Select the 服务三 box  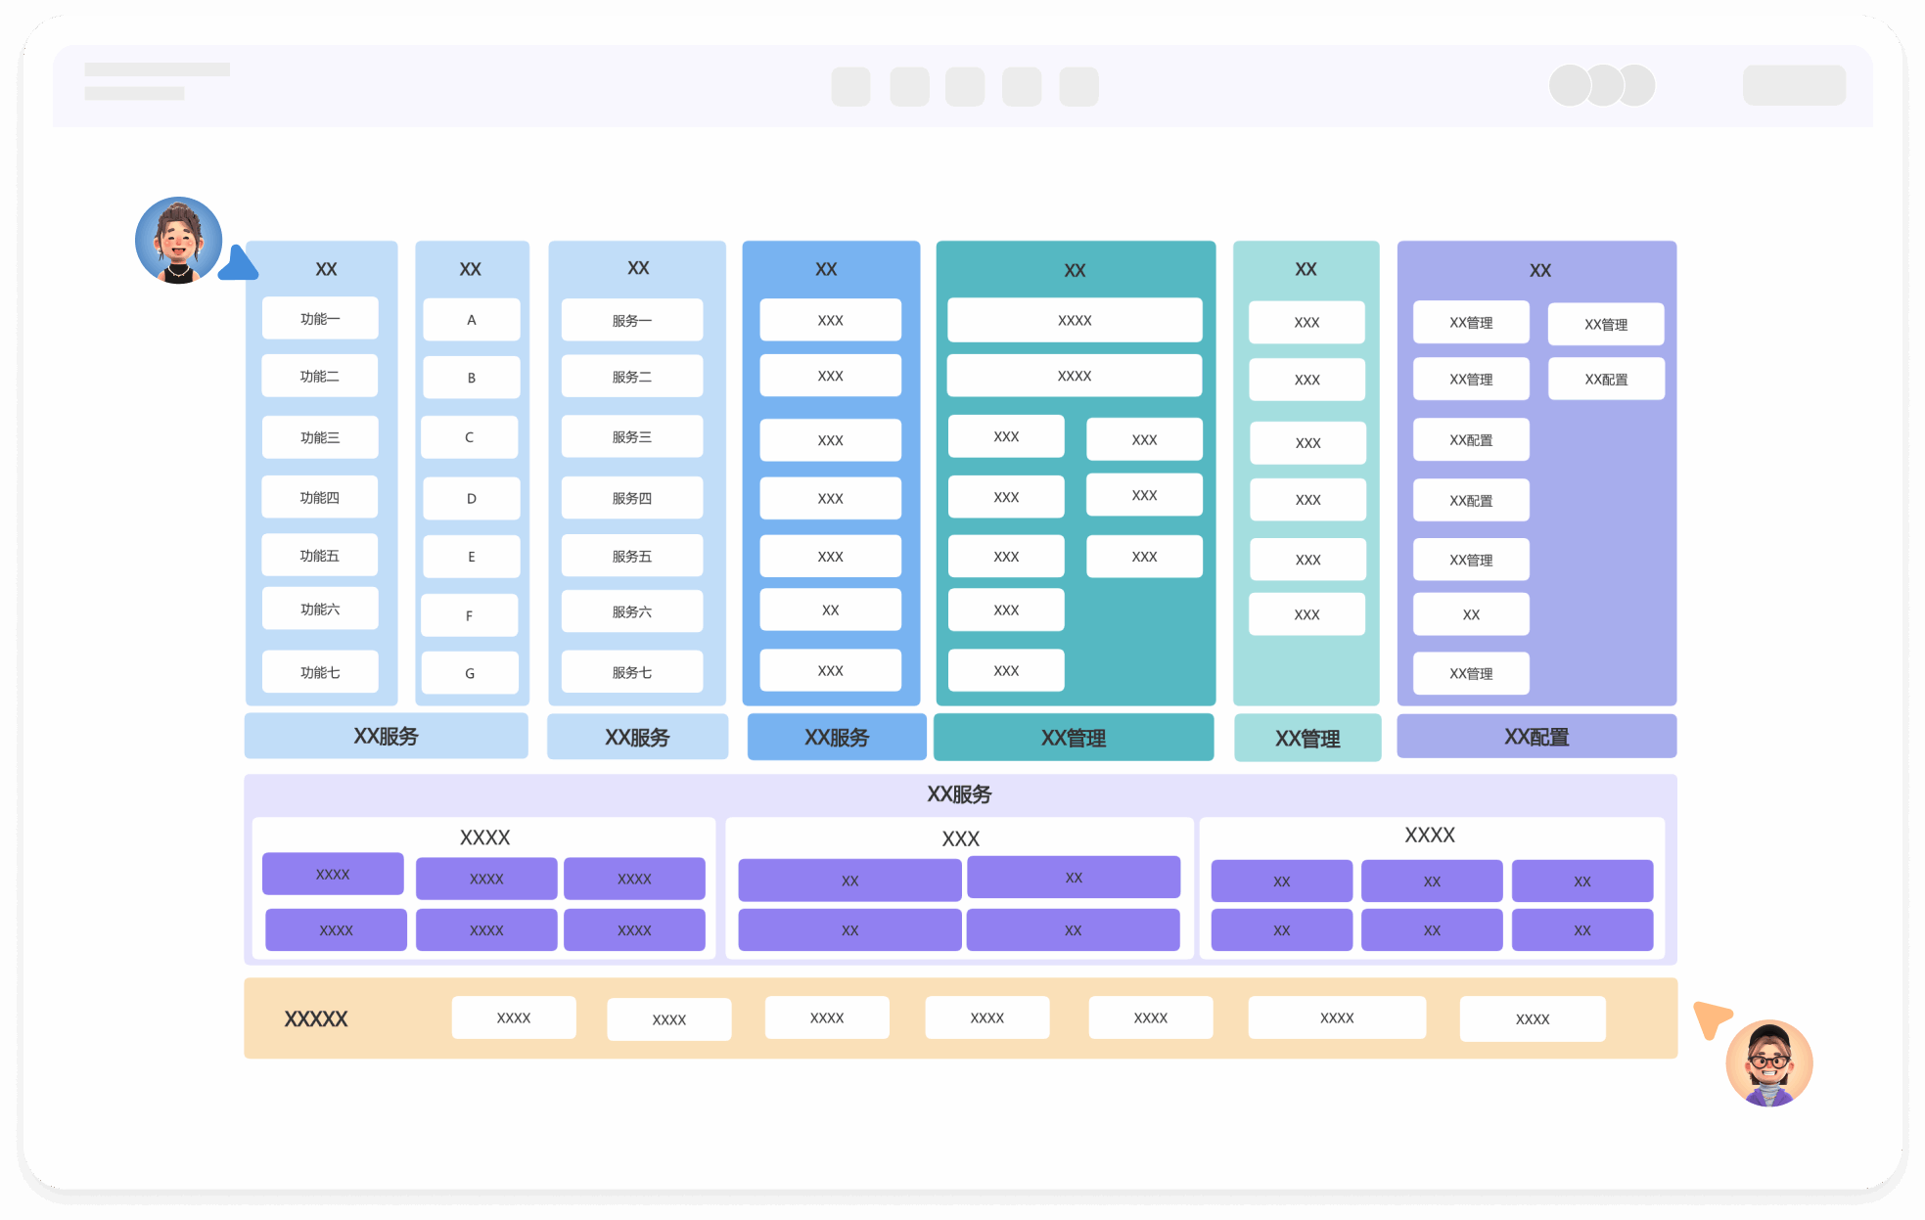point(631,437)
